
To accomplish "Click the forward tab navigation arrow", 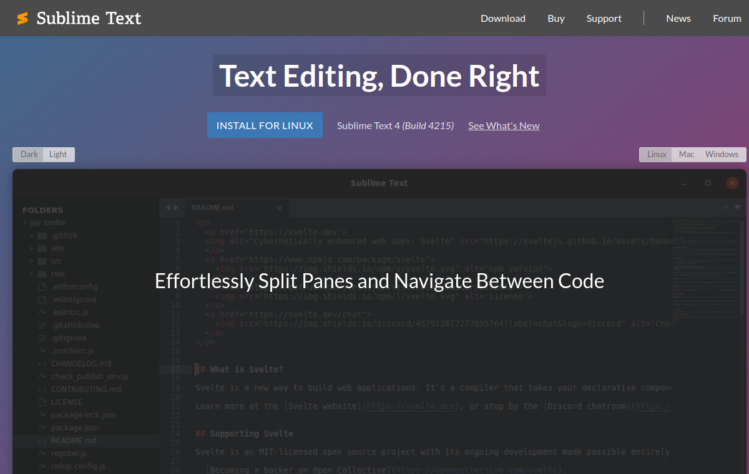I will [x=176, y=208].
